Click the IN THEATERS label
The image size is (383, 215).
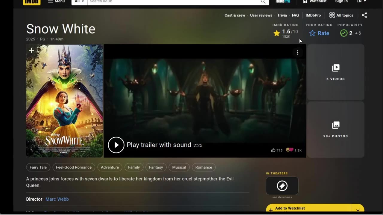click(277, 173)
